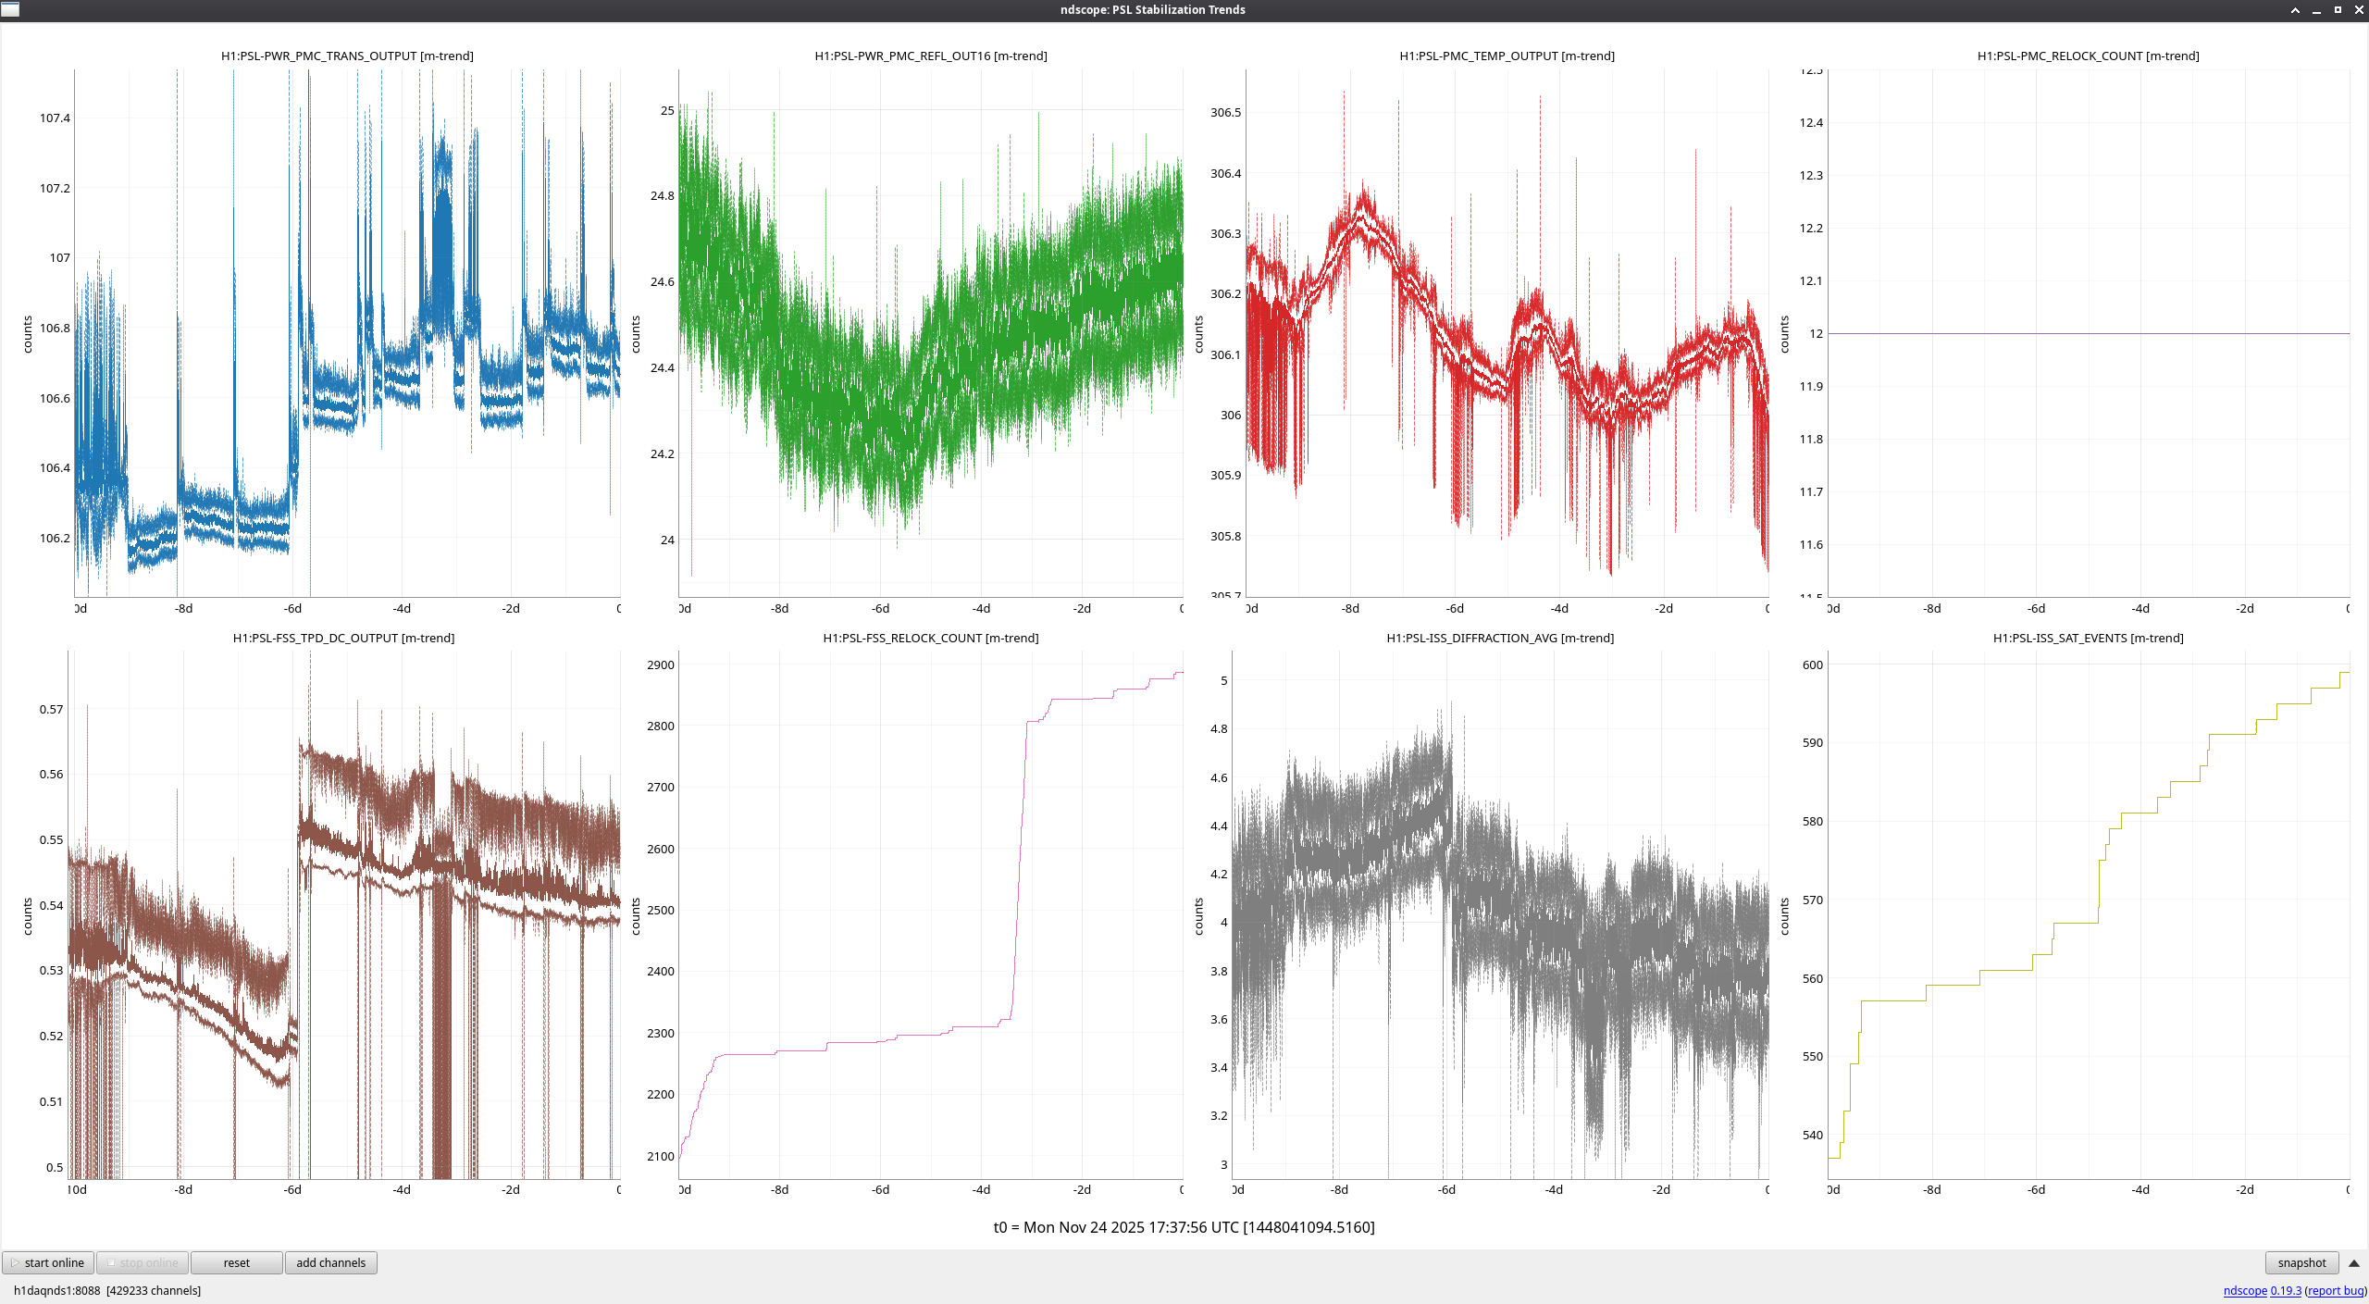2369x1304 pixels.
Task: Select the purple PMC_RELOCK_COUNT trace line
Action: pos(2088,333)
